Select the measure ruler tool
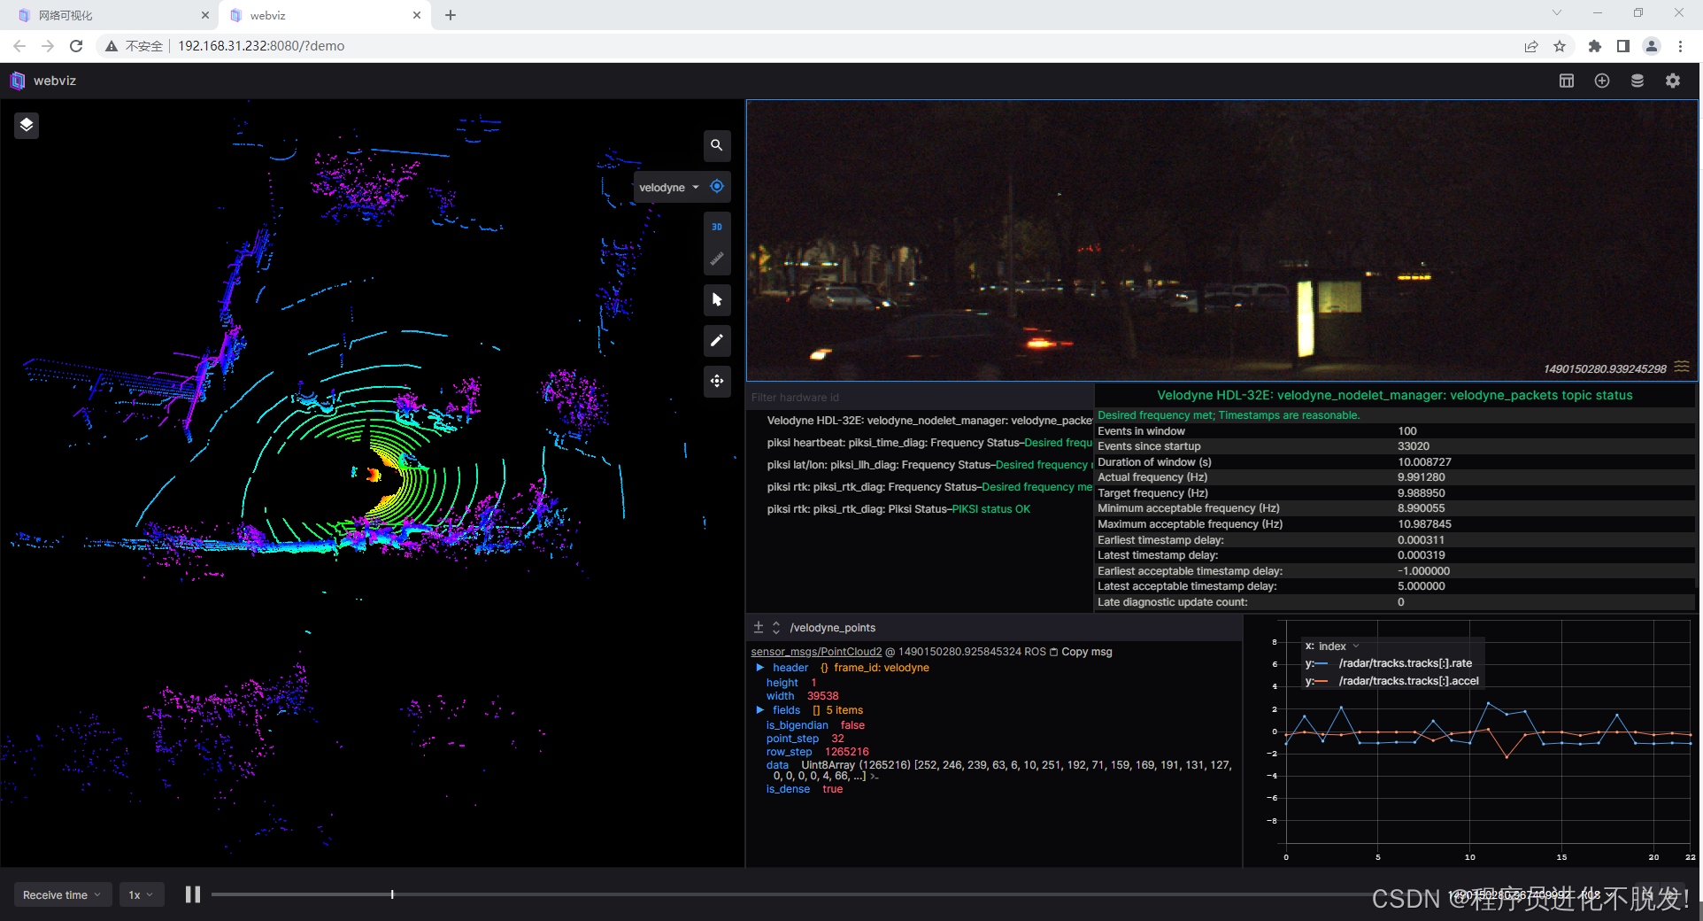 pos(717,257)
